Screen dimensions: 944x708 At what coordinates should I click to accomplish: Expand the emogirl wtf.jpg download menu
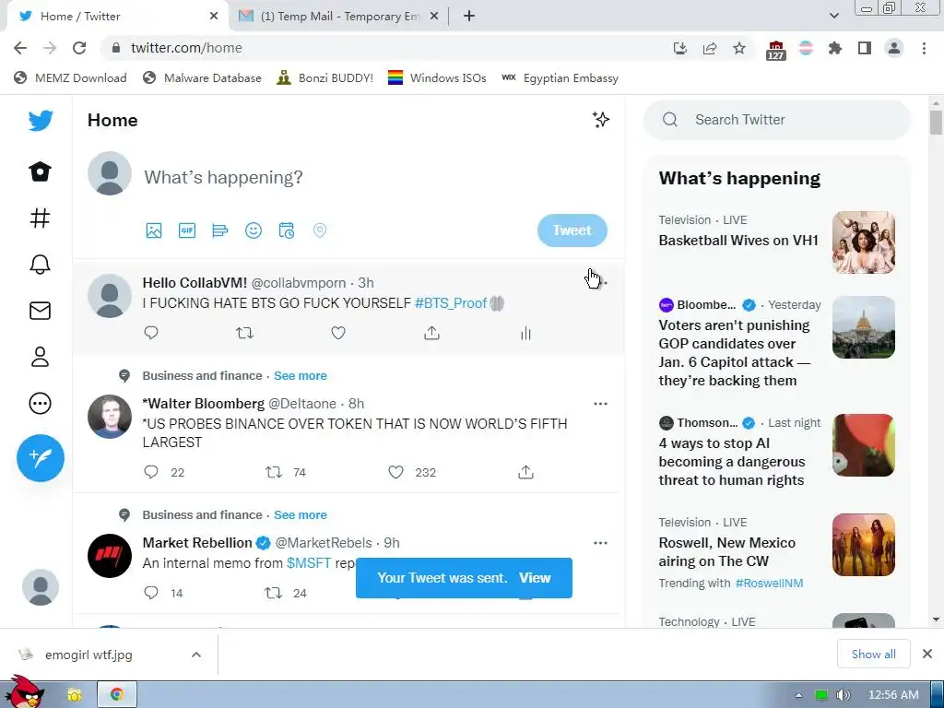pos(196,655)
